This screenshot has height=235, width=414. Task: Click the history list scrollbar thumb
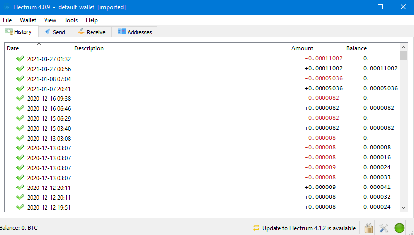403,55
